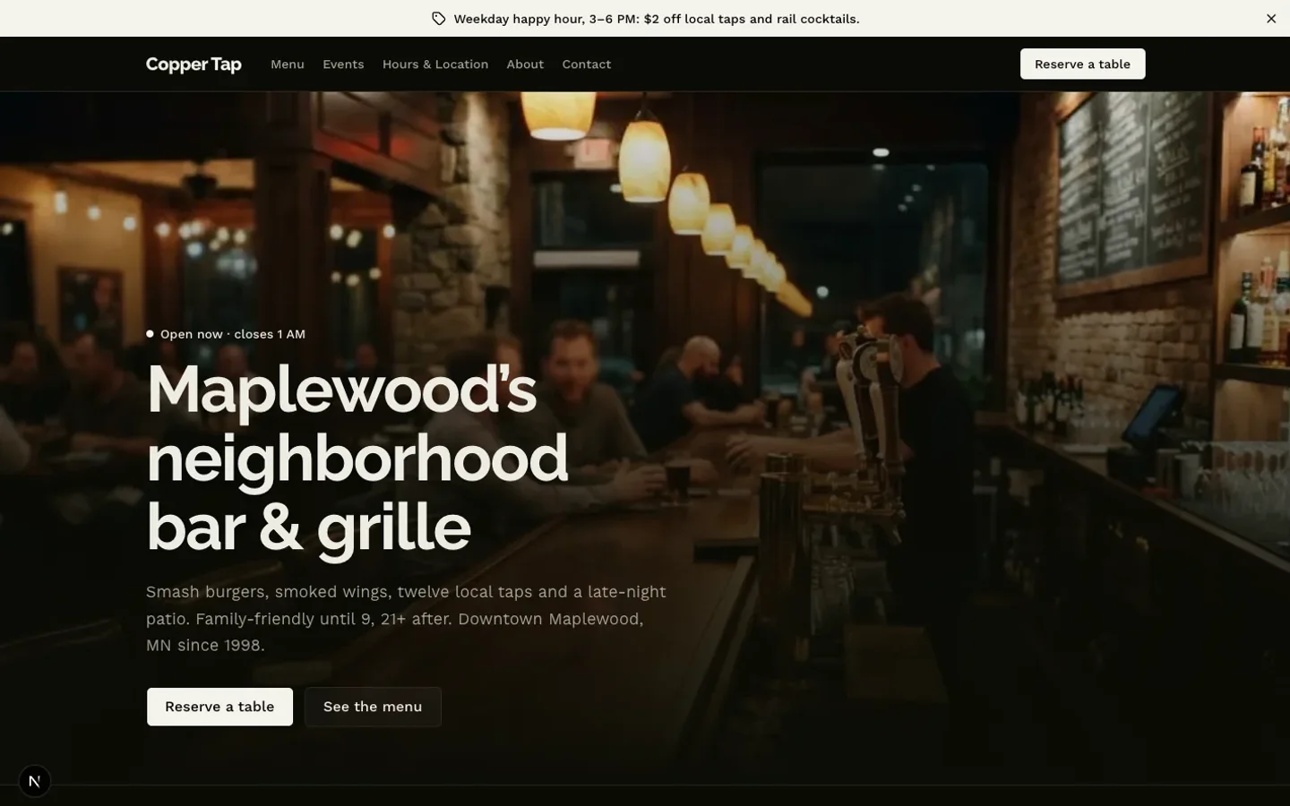Viewport: 1290px width, 806px height.
Task: Go to Copper Tap home logo
Action: [x=193, y=64]
